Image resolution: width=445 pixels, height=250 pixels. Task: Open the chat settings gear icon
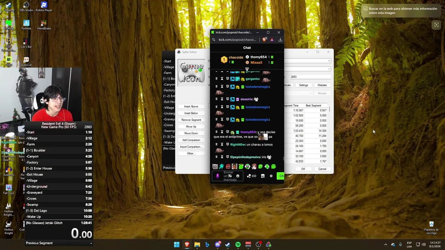(x=271, y=176)
